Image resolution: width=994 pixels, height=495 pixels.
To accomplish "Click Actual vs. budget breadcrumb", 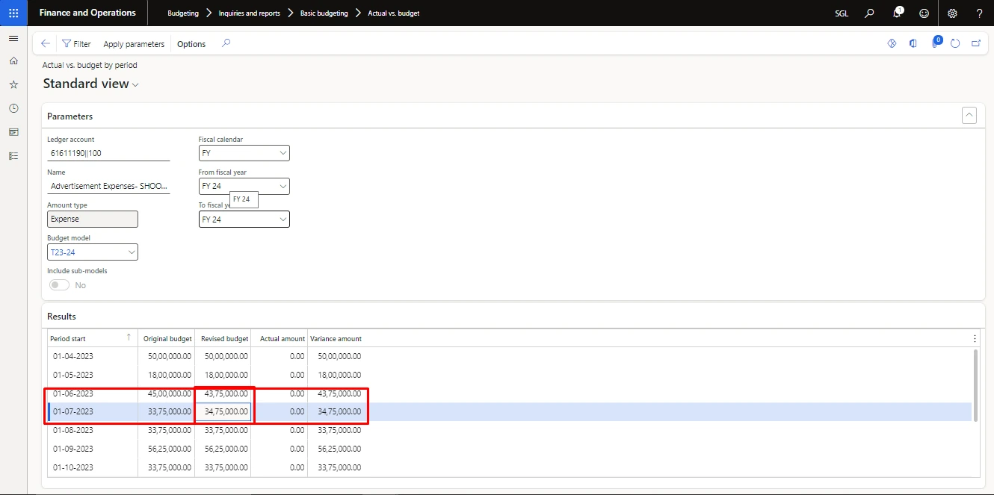I will [x=393, y=13].
